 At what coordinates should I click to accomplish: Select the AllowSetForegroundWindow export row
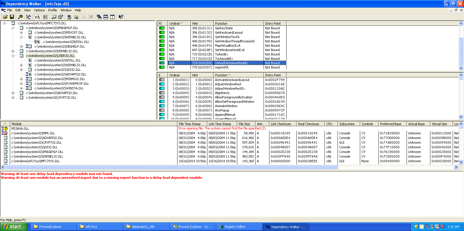[x=222, y=102]
